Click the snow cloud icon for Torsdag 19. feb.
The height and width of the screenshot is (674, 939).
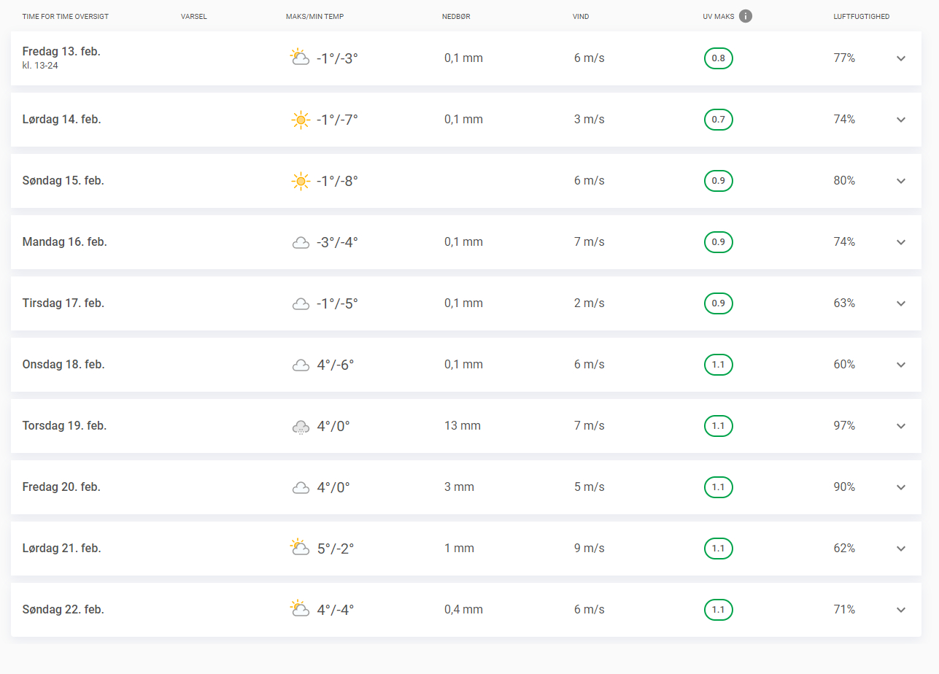[x=300, y=427]
